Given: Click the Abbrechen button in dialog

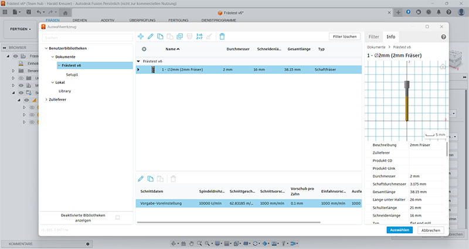Looking at the screenshot, I should coord(431,230).
